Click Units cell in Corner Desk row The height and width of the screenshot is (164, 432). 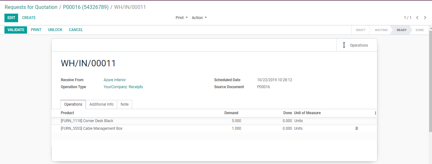point(299,121)
